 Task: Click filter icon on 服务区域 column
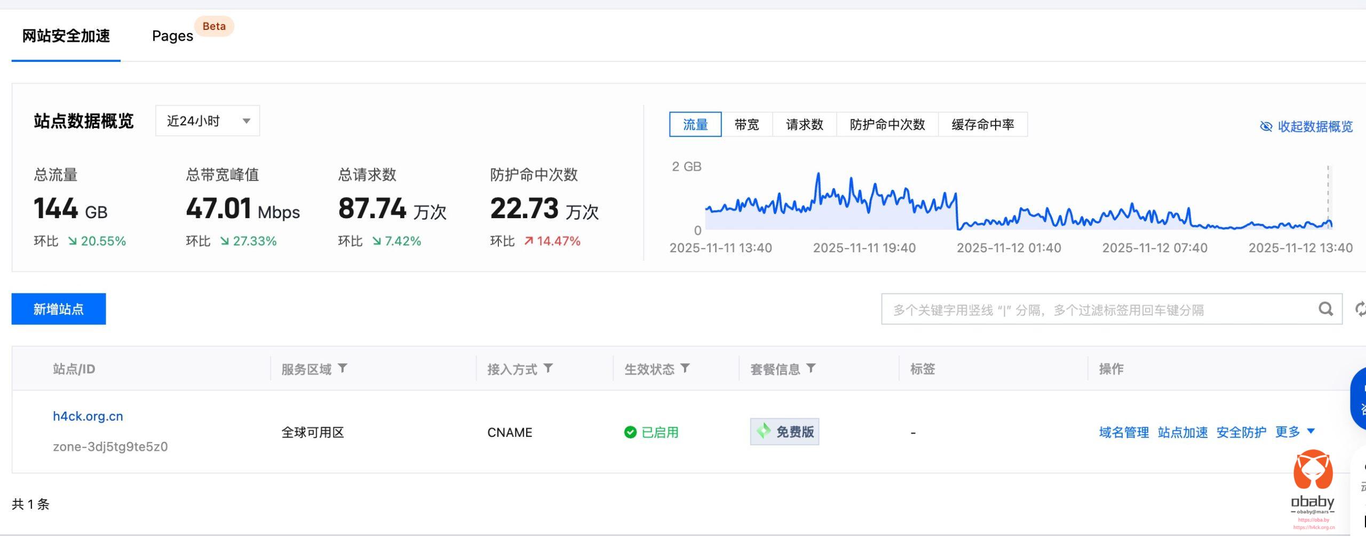343,368
